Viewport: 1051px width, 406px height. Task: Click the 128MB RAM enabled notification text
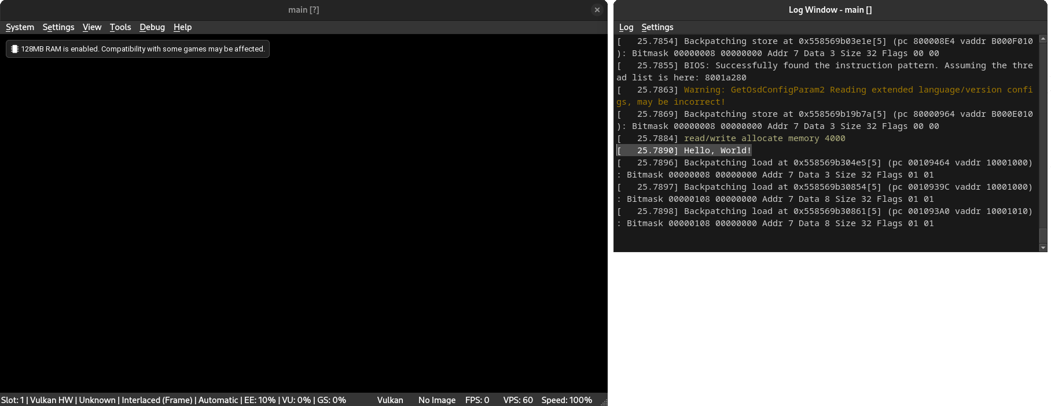[143, 49]
